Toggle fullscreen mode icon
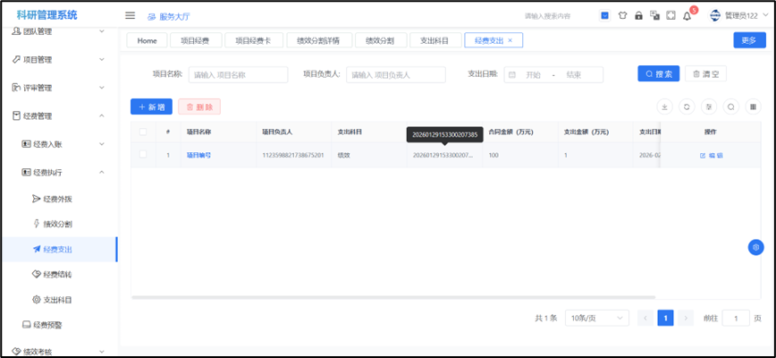 click(x=671, y=16)
